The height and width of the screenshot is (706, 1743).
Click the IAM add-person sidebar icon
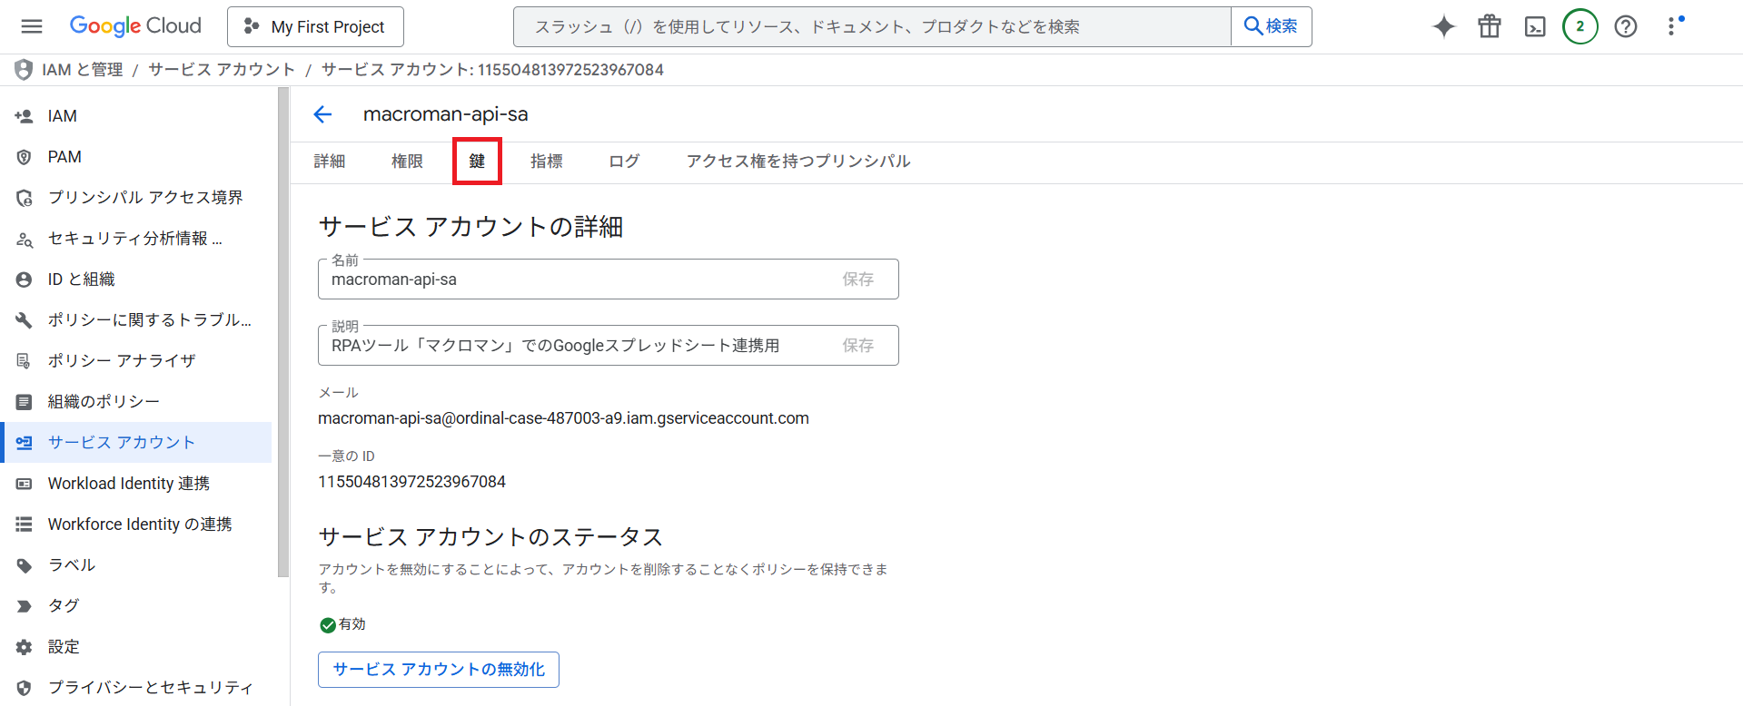pos(25,116)
